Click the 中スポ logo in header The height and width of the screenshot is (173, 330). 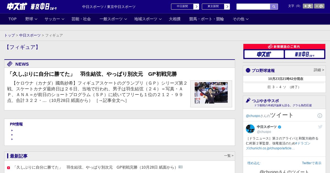tap(17, 6)
